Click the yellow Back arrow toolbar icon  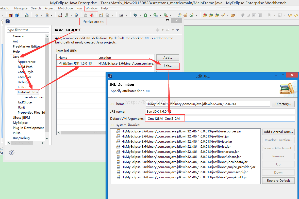(296, 15)
